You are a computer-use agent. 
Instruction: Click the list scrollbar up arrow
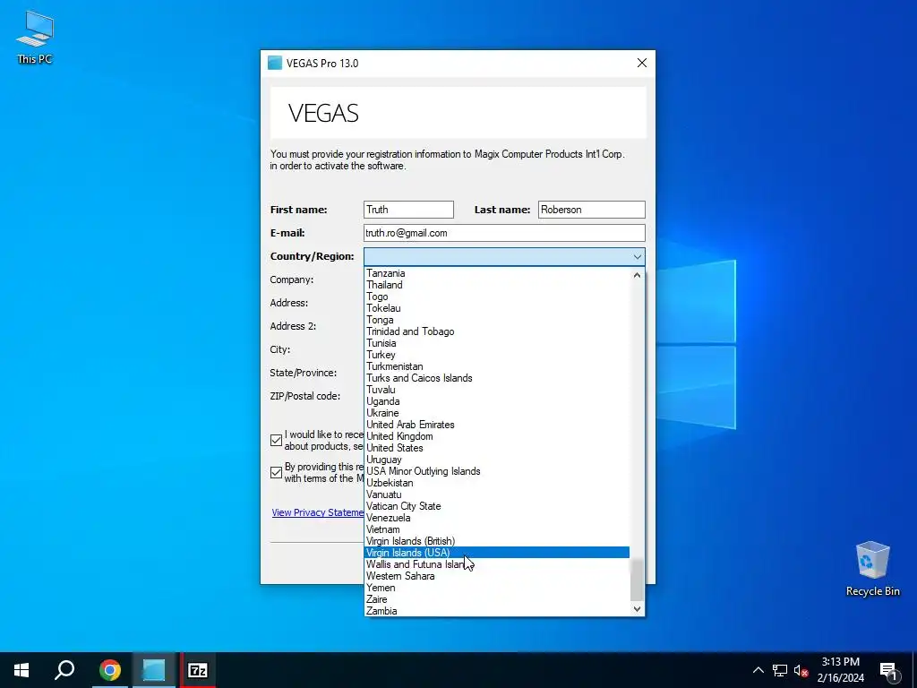coord(637,275)
